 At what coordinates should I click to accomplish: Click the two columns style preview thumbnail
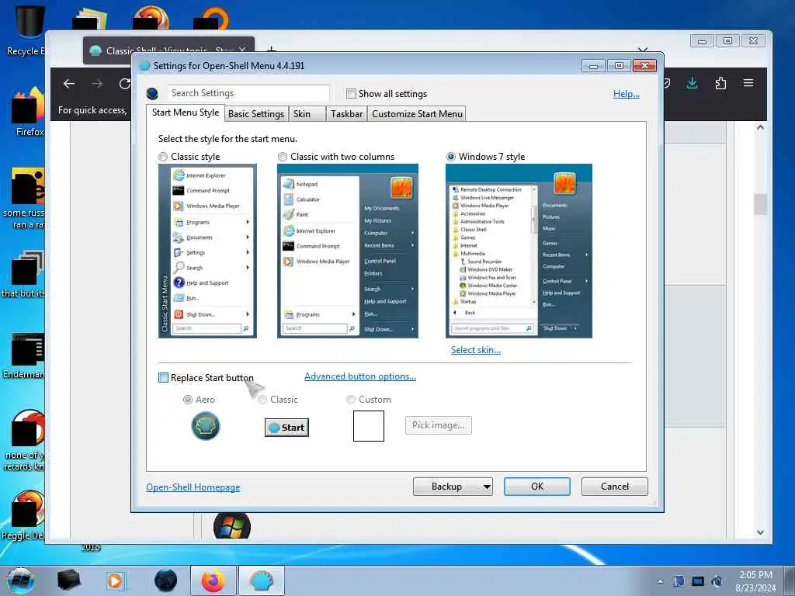coord(348,251)
